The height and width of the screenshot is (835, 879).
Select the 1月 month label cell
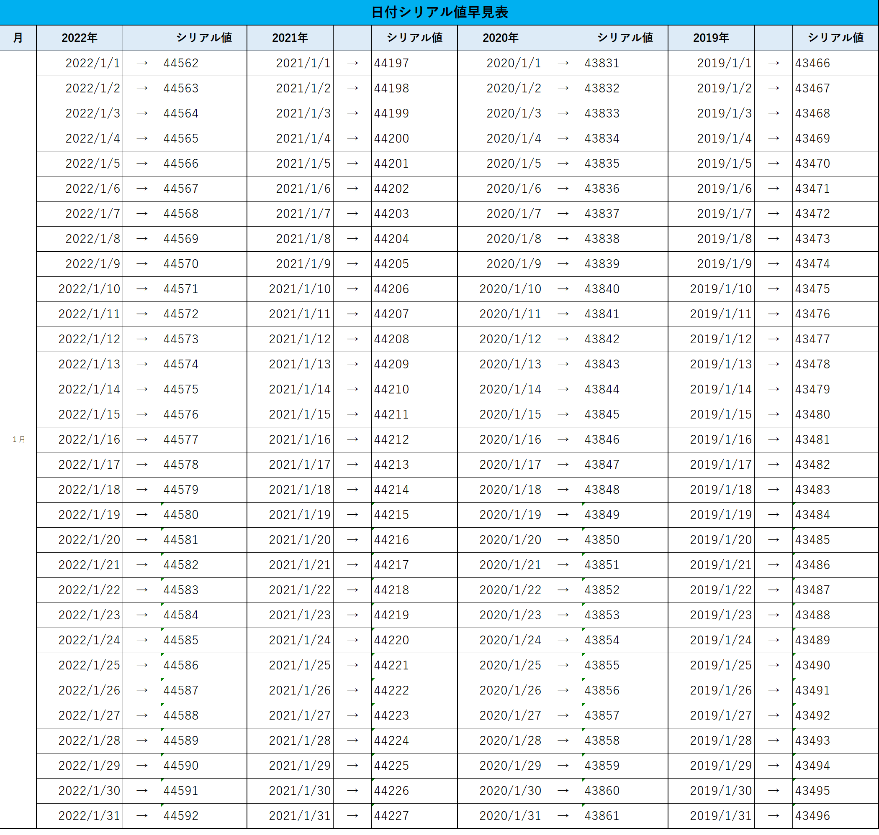click(x=18, y=439)
